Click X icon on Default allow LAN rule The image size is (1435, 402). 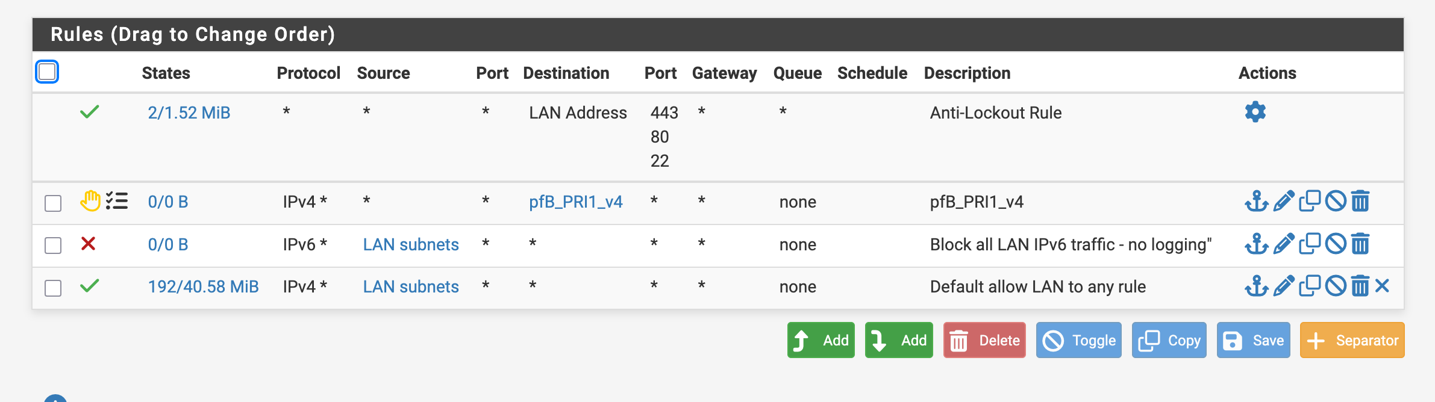1383,286
